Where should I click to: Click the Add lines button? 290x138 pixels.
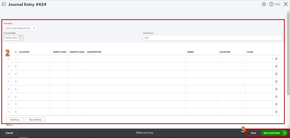(x=15, y=120)
